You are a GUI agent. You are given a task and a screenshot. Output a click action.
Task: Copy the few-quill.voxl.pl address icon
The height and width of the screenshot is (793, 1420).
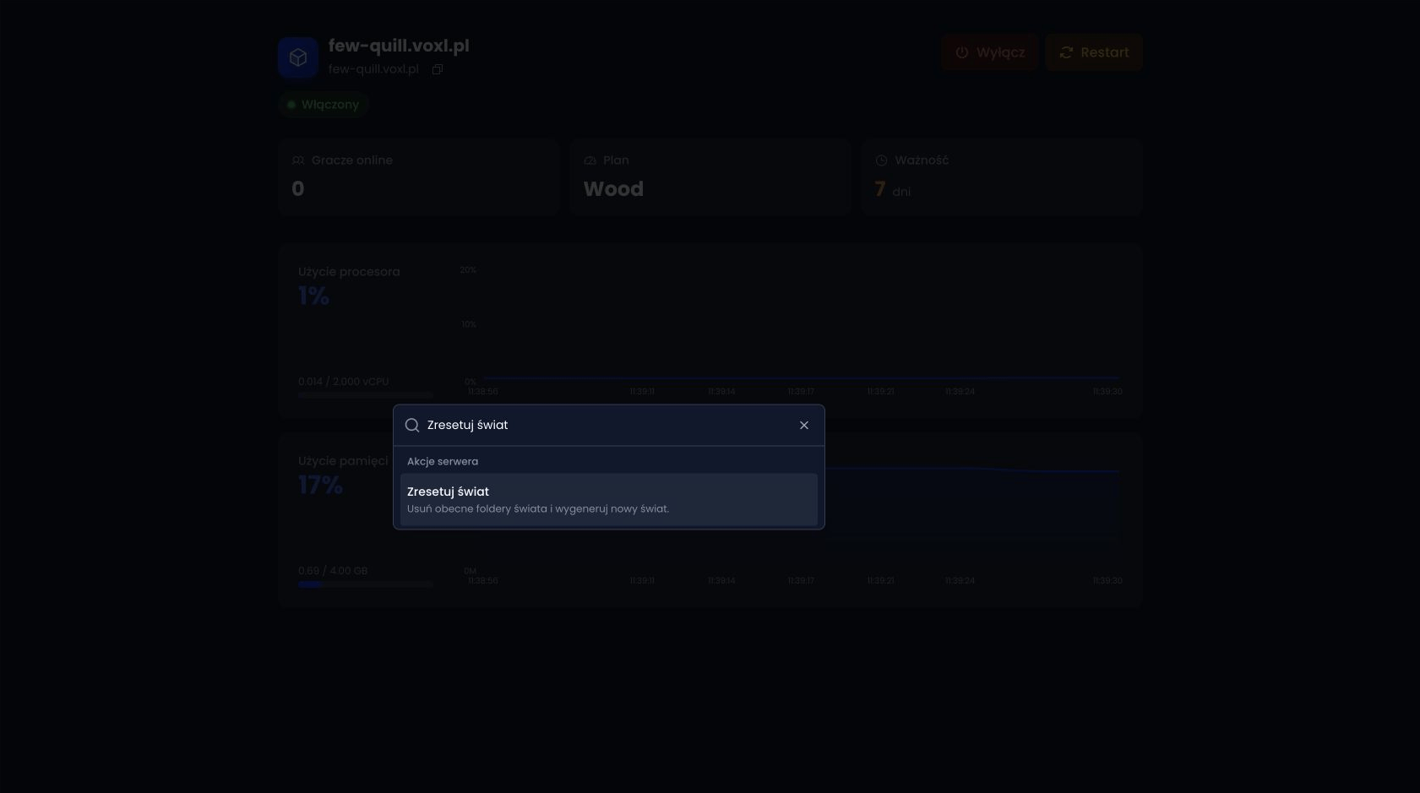(x=438, y=69)
